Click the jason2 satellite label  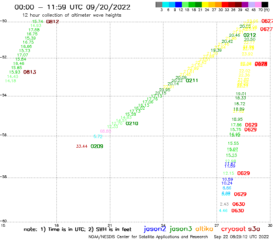155,229
